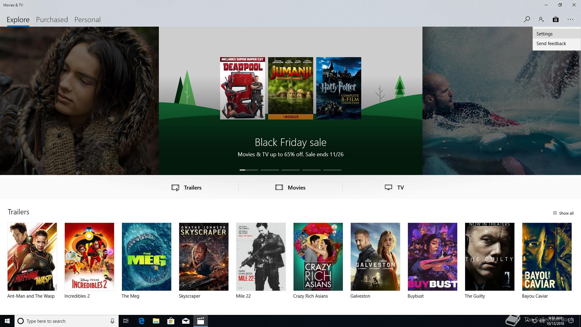Viewport: 581px width, 327px height.
Task: Select the second carousel indicator
Action: [x=270, y=170]
